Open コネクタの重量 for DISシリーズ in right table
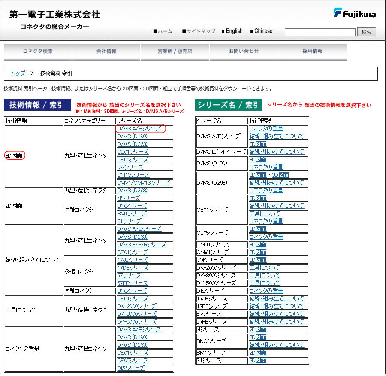This screenshot has width=386, height=376. tap(266, 291)
